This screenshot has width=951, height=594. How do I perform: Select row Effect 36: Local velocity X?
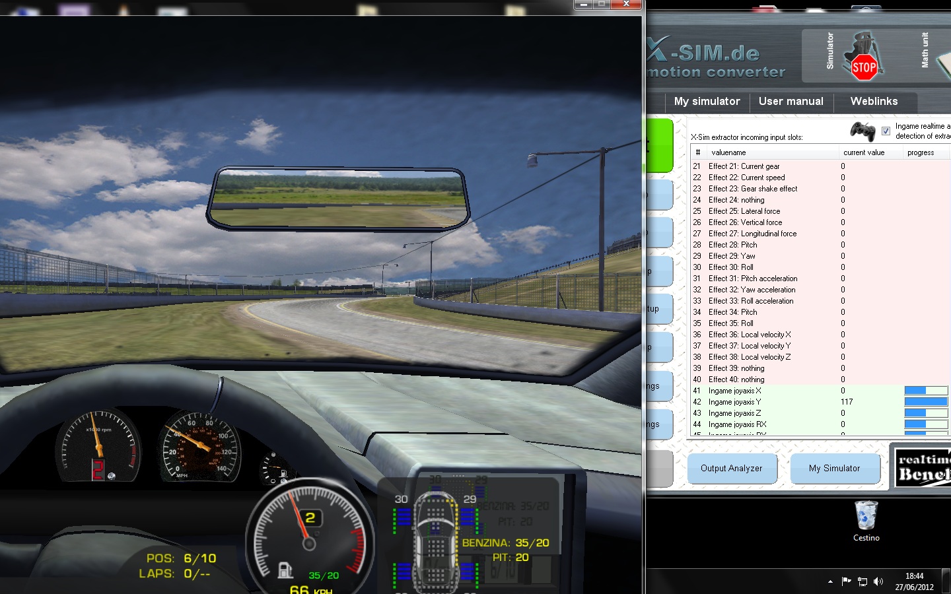(820, 335)
